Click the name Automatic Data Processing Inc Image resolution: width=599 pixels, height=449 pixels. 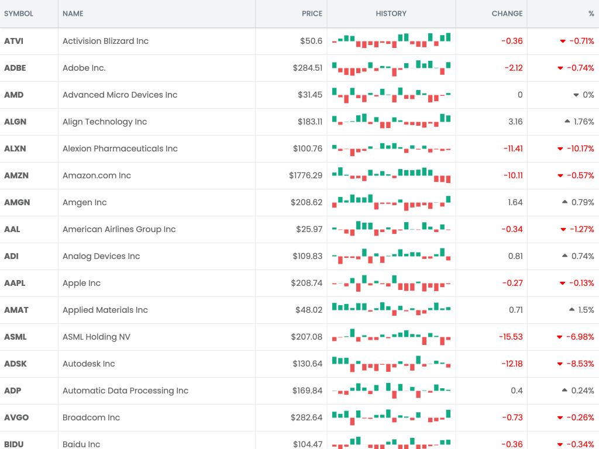[x=125, y=391]
